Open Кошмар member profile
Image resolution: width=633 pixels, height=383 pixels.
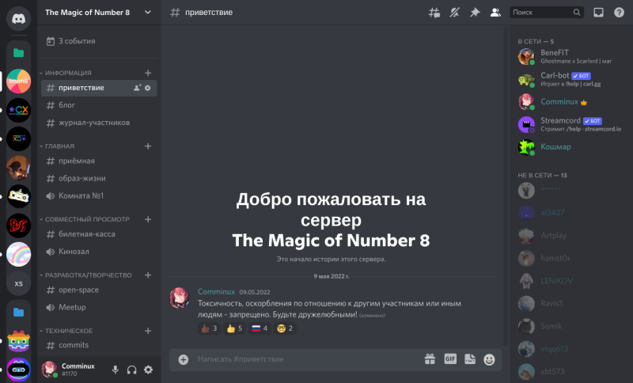pos(570,147)
